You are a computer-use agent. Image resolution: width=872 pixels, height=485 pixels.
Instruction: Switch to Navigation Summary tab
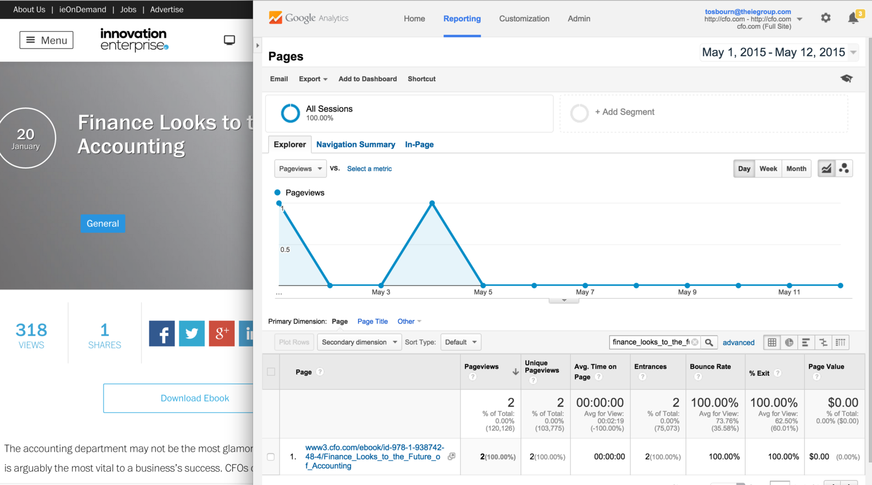pyautogui.click(x=356, y=144)
